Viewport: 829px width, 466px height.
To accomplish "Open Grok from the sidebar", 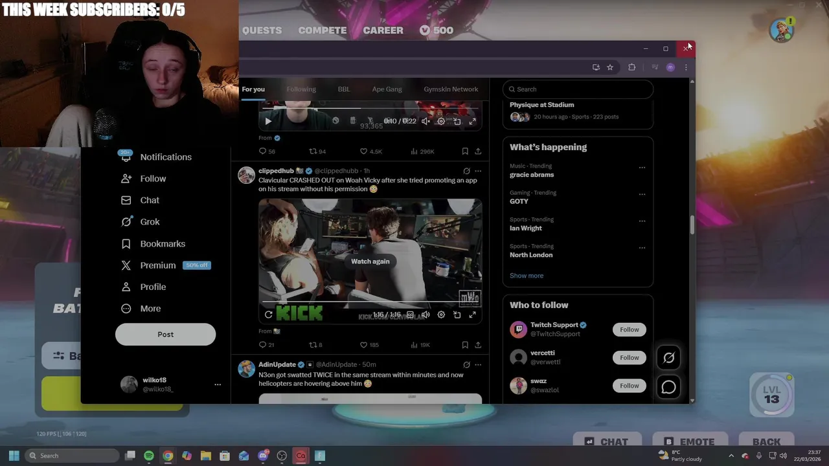I will tap(141, 222).
